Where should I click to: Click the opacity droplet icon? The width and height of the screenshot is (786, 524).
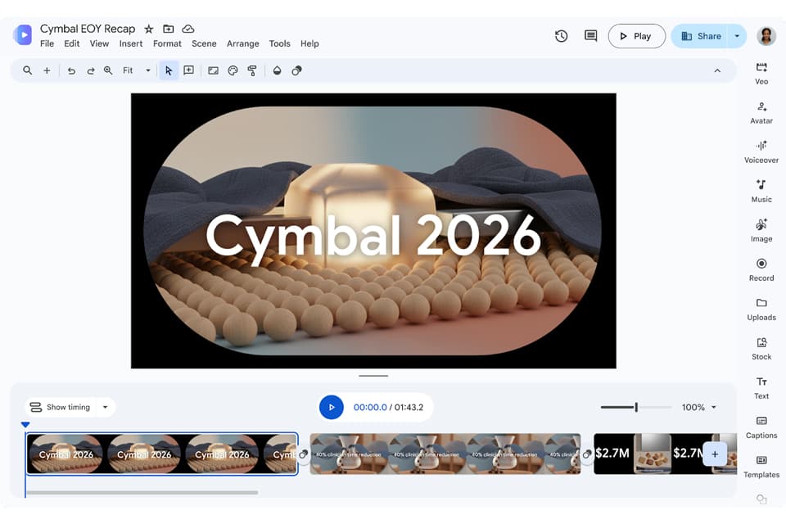coord(278,70)
